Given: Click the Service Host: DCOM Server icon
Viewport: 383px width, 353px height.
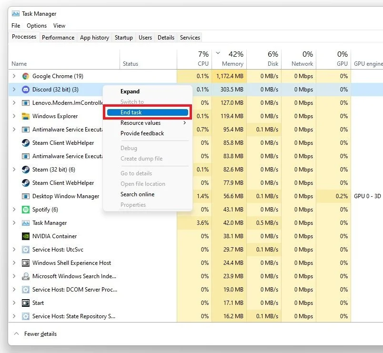Looking at the screenshot, I should click(x=25, y=290).
